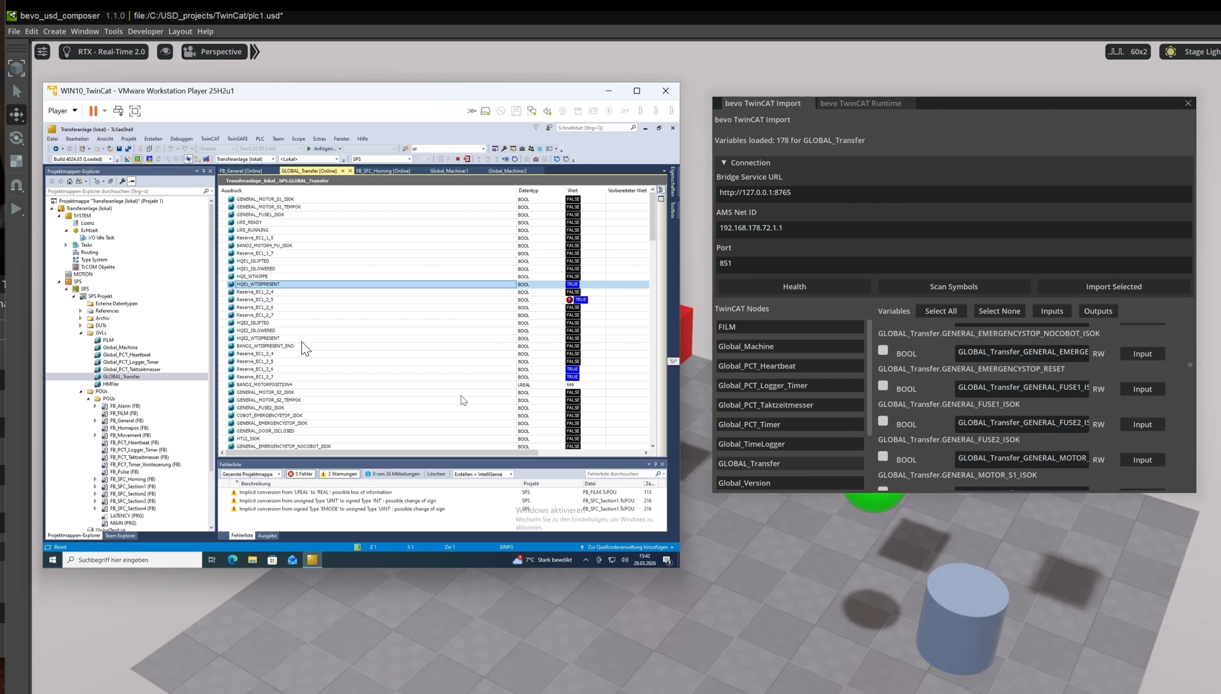The height and width of the screenshot is (694, 1221).
Task: Check the box for GLOBAL_Transfer_GENERAL_FUSE1 variable
Action: (883, 386)
